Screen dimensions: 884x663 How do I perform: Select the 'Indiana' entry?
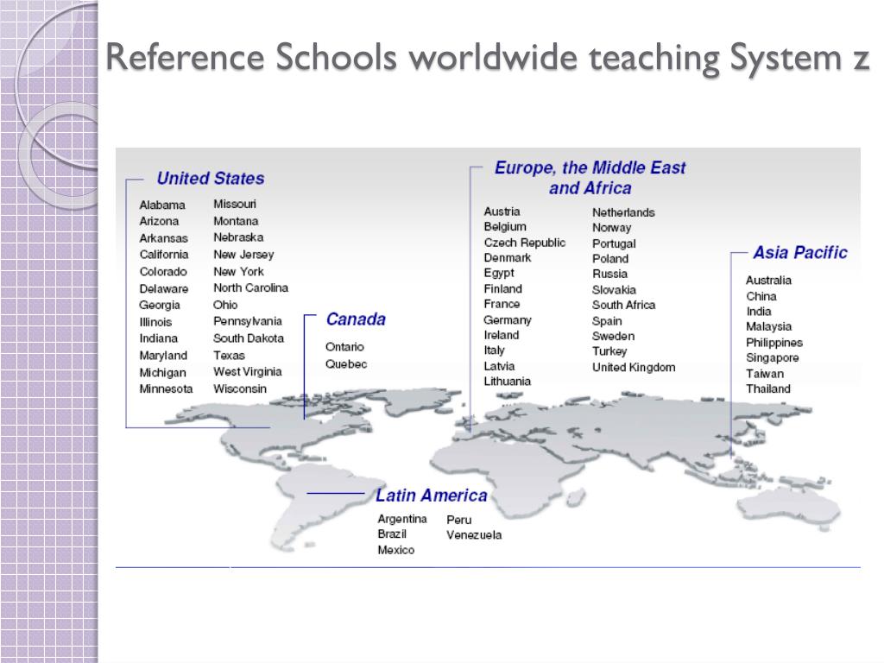point(159,338)
